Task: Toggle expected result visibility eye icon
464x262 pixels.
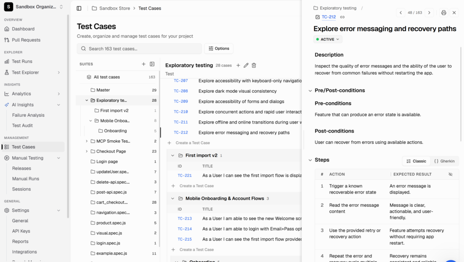Action: pyautogui.click(x=450, y=174)
